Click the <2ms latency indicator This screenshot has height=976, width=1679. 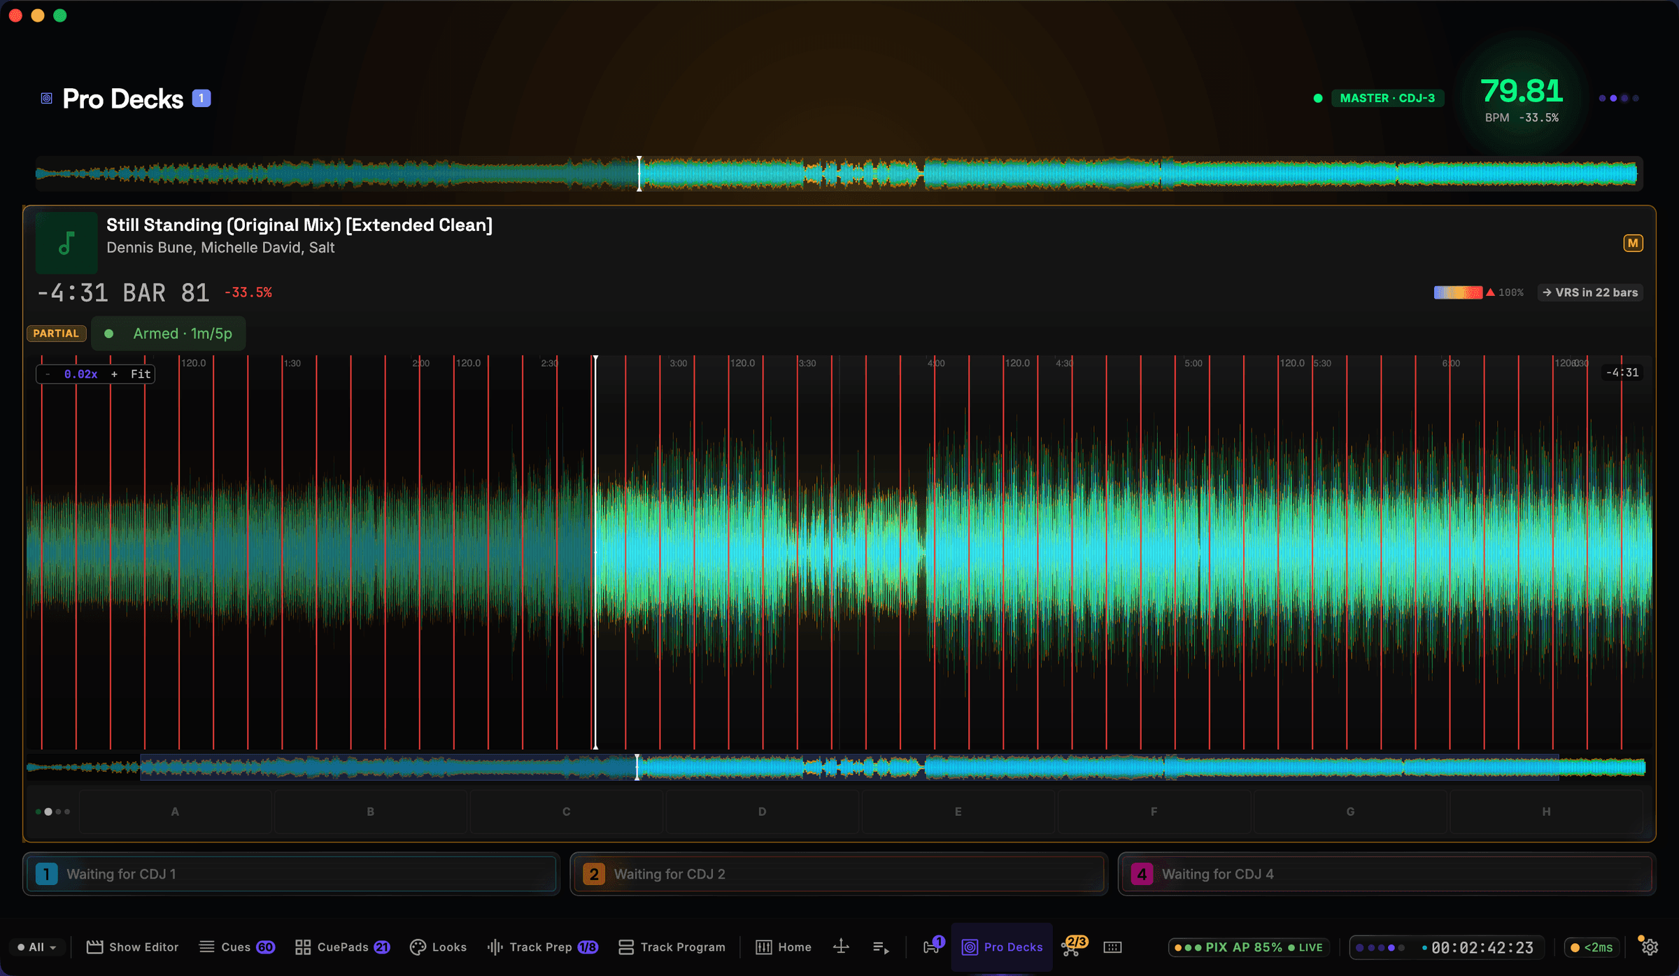1592,947
